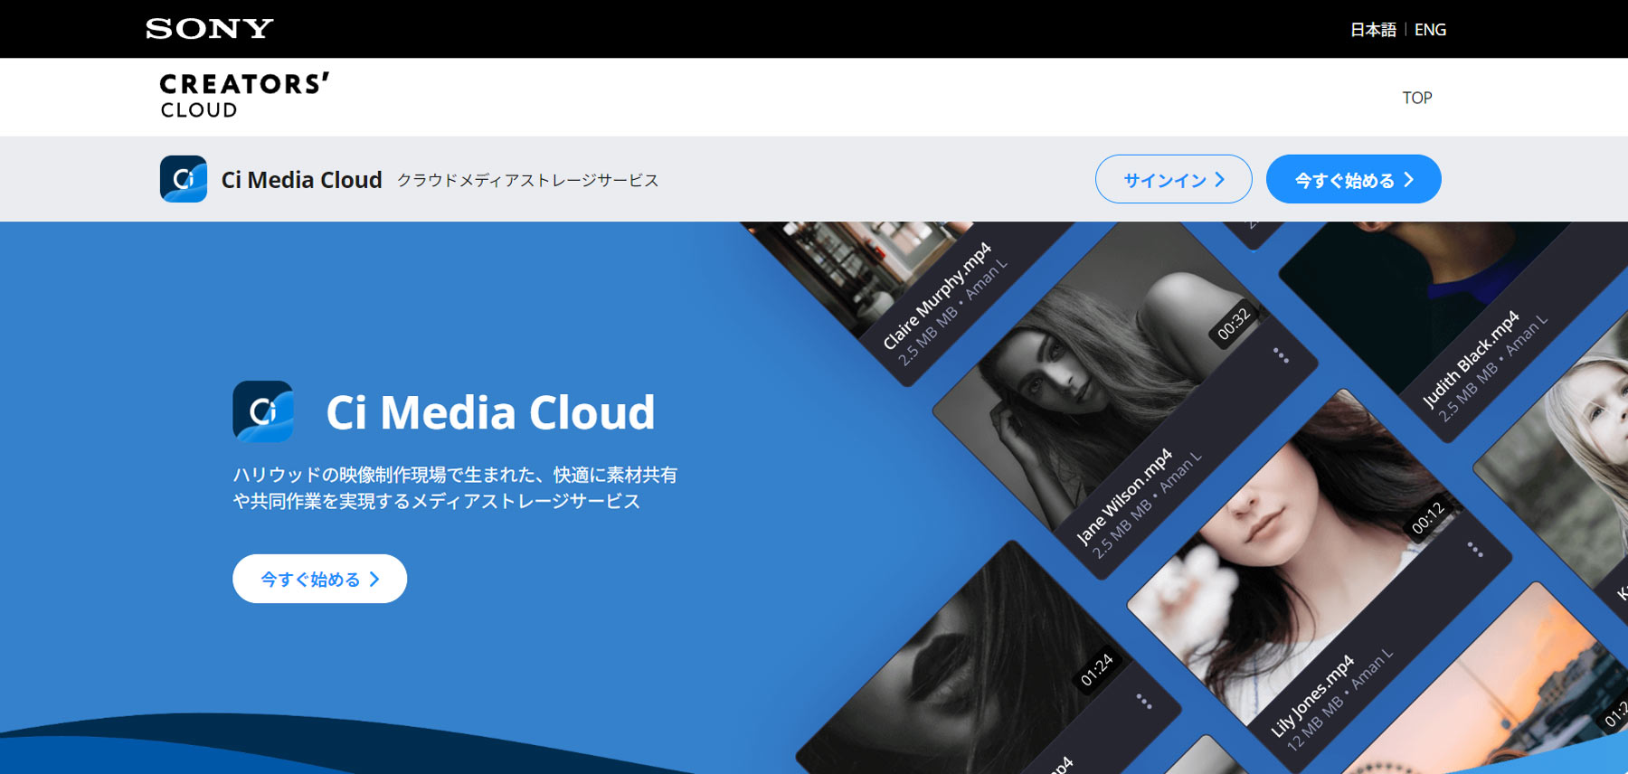Image resolution: width=1628 pixels, height=774 pixels.
Task: Open more options dots on 01:24 video card
Action: click(x=1144, y=701)
